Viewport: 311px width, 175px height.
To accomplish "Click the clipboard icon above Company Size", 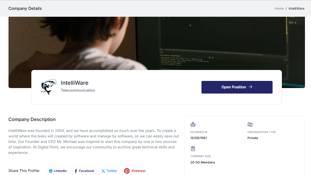I will 193,149.
